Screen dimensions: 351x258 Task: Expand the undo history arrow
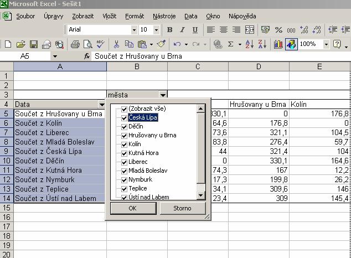coord(186,44)
